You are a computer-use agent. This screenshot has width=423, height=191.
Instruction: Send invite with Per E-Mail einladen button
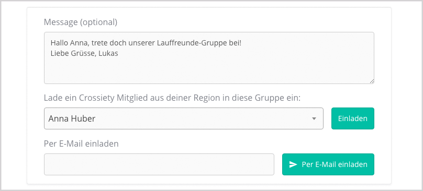[x=328, y=164]
